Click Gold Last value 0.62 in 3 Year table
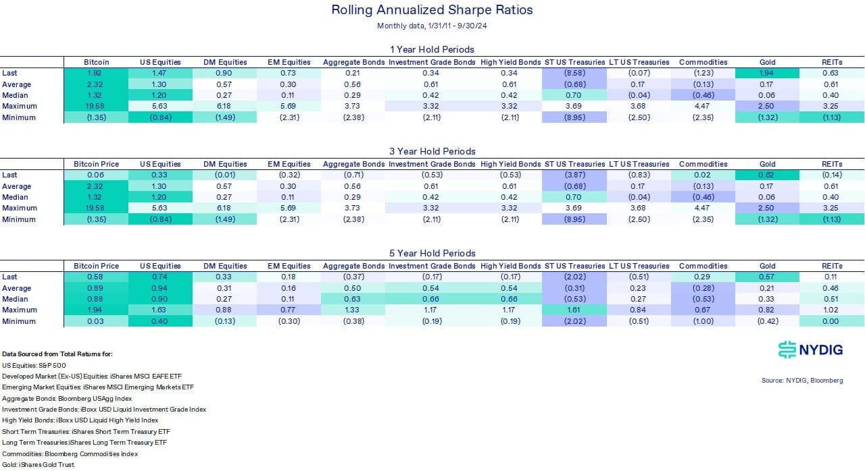The image size is (865, 471). [x=767, y=175]
